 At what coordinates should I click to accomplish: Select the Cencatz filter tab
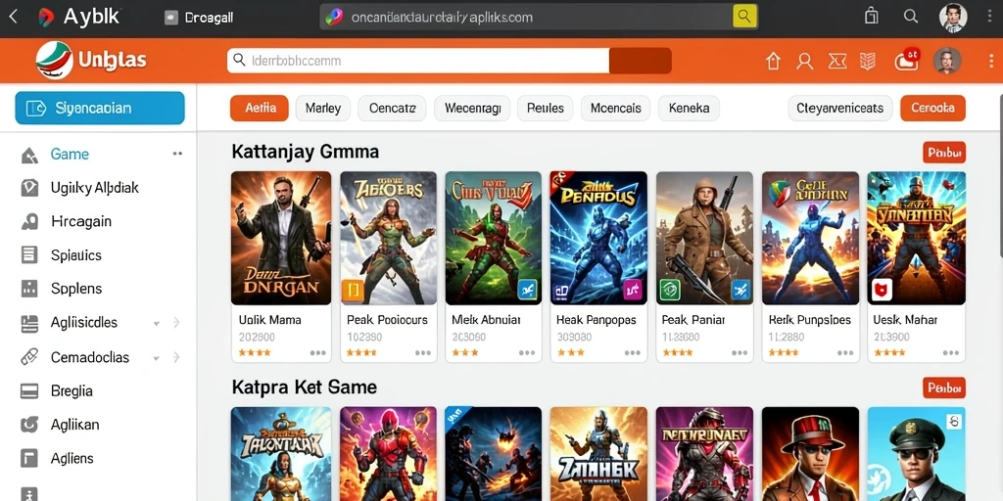[392, 108]
